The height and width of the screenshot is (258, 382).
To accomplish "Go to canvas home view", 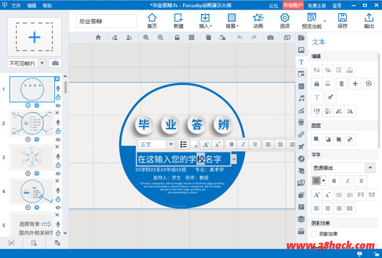I will (x=98, y=38).
